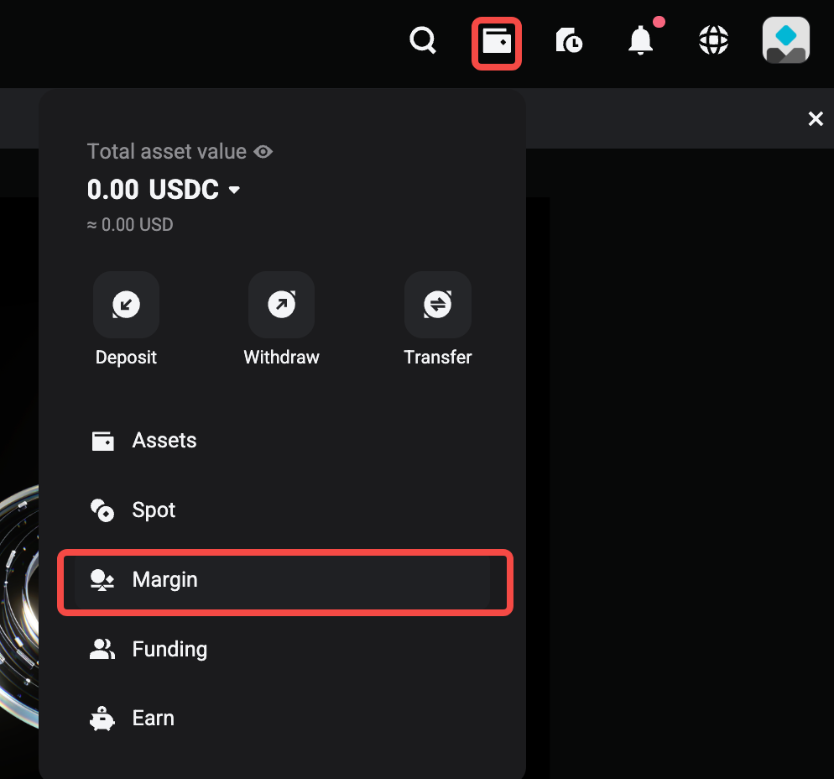Select the Withdraw label
This screenshot has height=779, width=834.
[x=281, y=357]
